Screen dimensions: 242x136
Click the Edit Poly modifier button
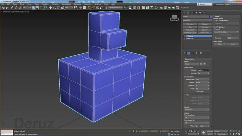[205, 30]
